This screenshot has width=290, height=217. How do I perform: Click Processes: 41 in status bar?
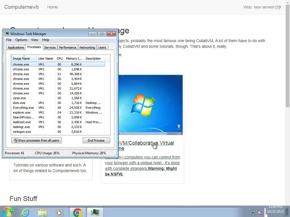coord(14,153)
